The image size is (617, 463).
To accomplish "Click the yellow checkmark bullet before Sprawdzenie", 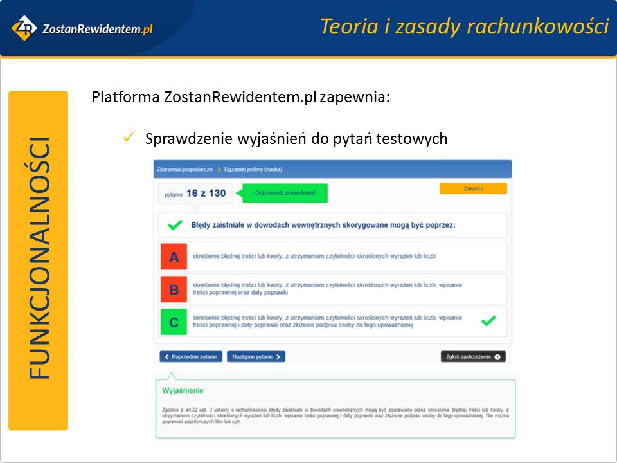I will point(128,138).
